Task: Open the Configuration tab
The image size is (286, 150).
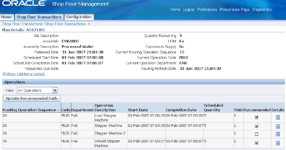Action: (x=79, y=17)
